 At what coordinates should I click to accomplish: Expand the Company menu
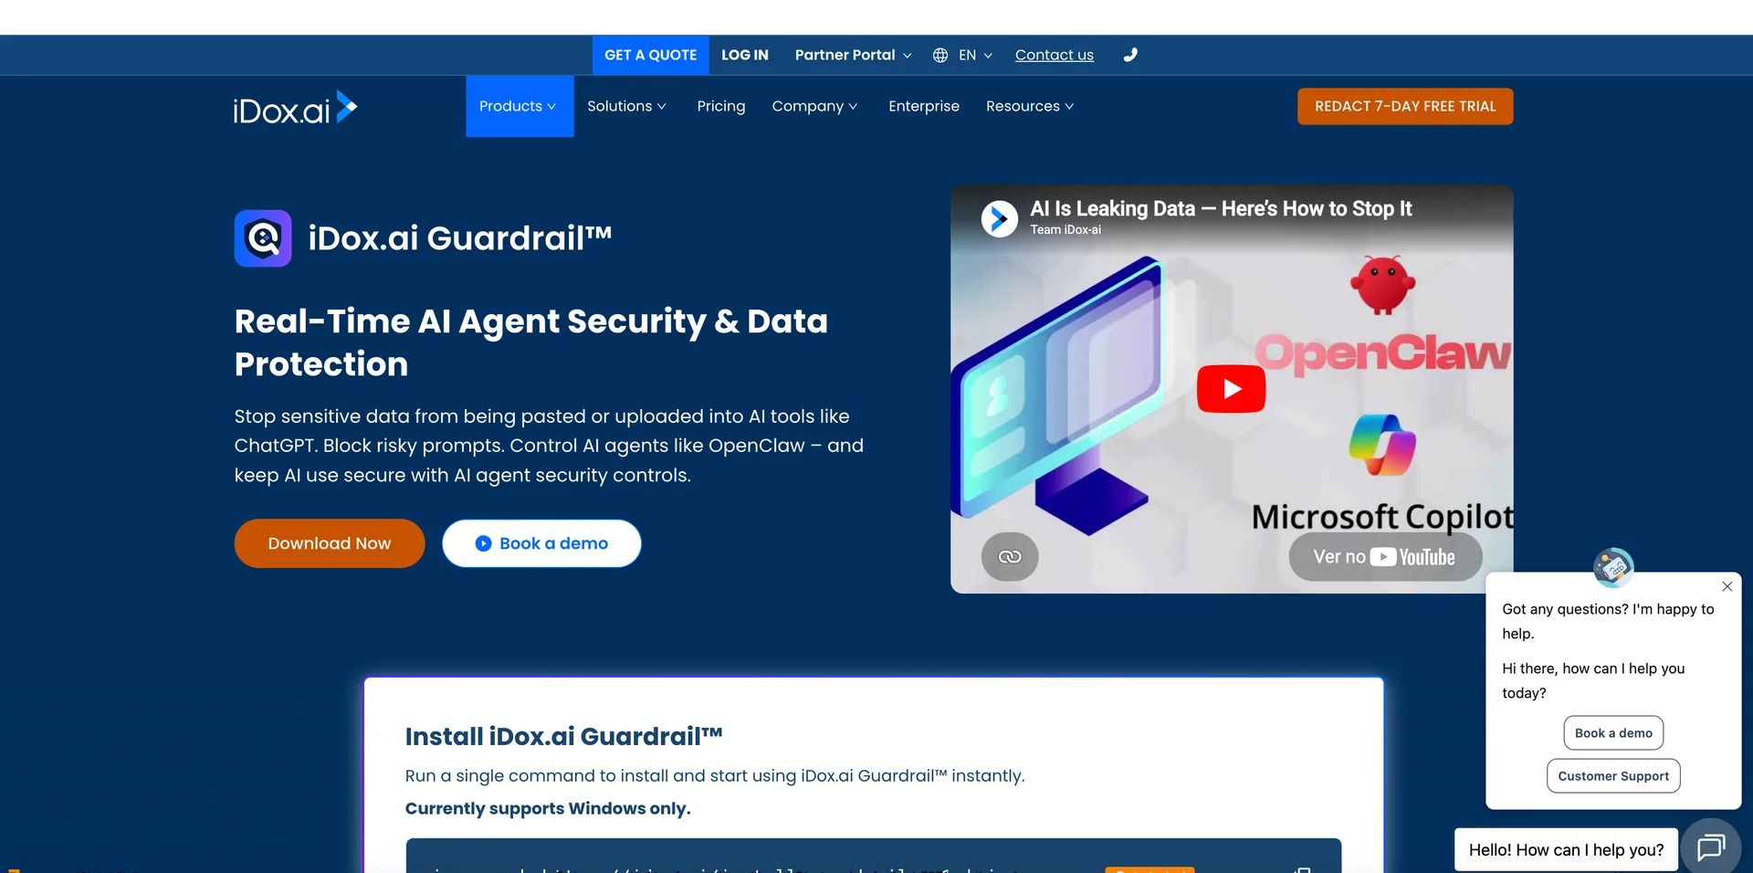814,106
